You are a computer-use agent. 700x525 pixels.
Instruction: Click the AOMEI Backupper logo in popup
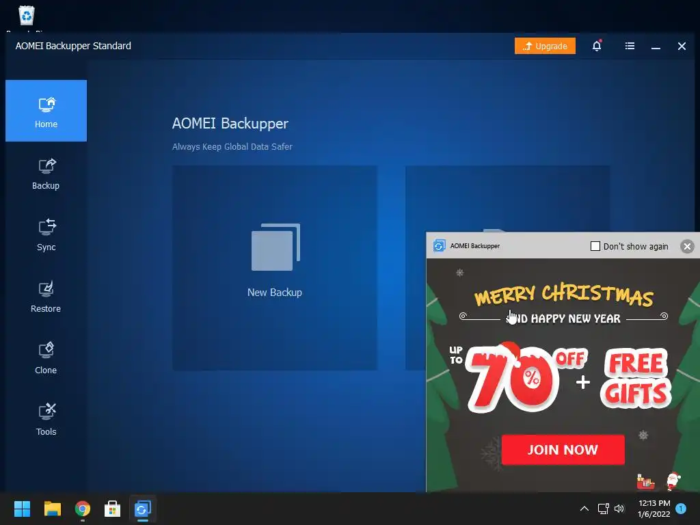439,246
